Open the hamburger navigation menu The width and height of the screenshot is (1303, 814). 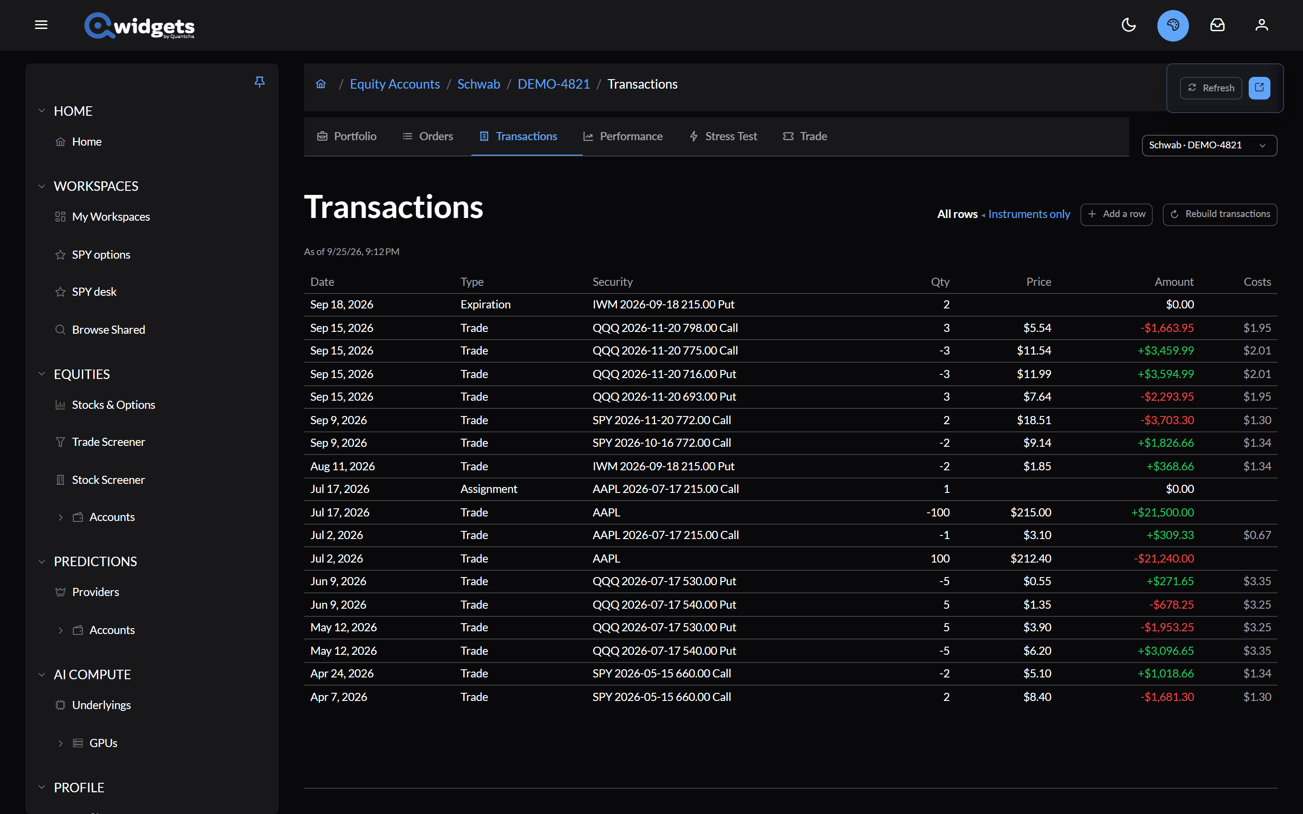[x=41, y=25]
